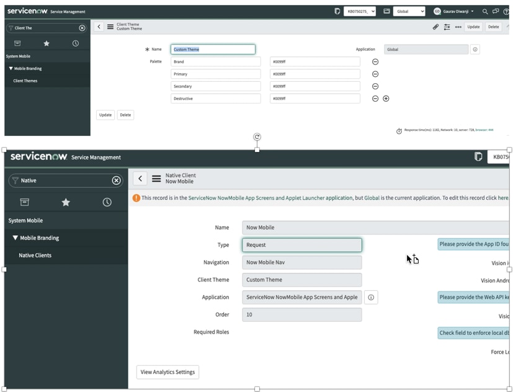Click the 'Client The' filter navigator field
Viewport: 513px width, 392px height.
click(45, 28)
